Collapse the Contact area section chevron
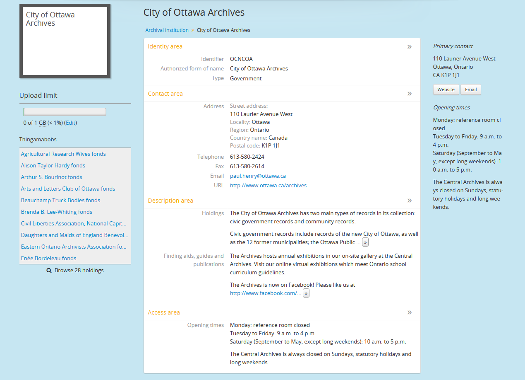This screenshot has width=525, height=380. coord(409,94)
